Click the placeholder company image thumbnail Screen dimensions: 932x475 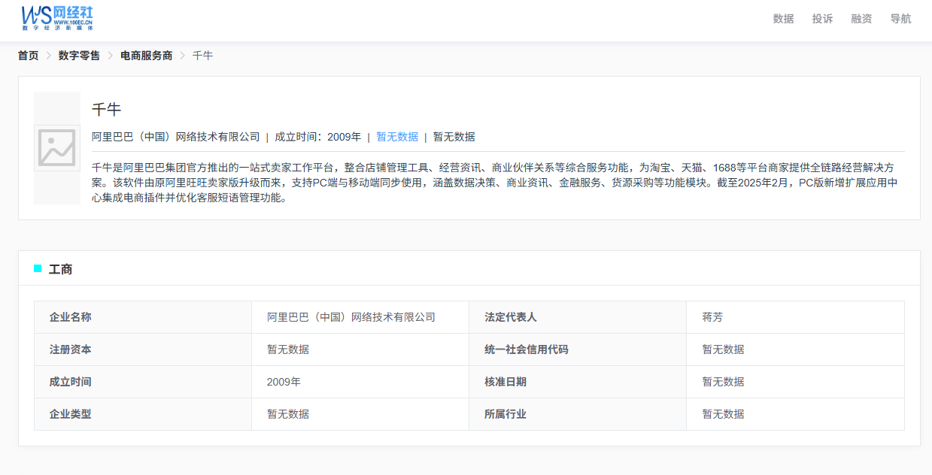(x=57, y=148)
